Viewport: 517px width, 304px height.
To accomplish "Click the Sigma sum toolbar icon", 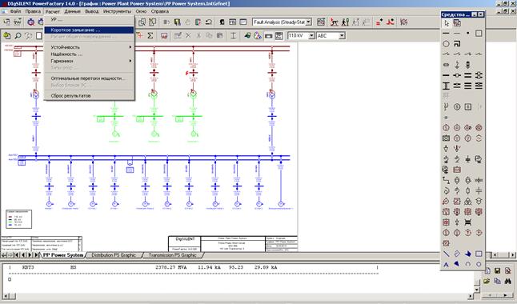I will (x=150, y=36).
